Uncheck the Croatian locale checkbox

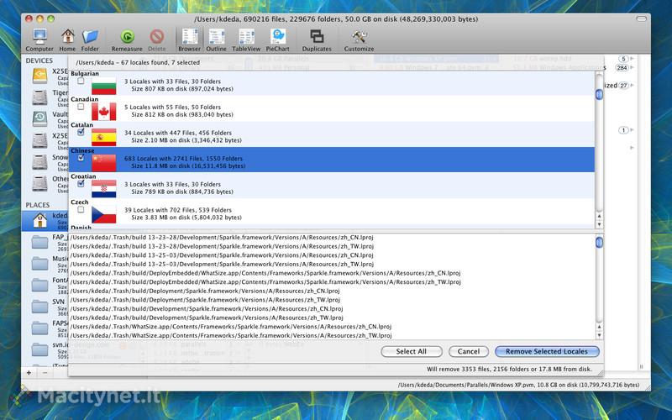[x=81, y=183]
